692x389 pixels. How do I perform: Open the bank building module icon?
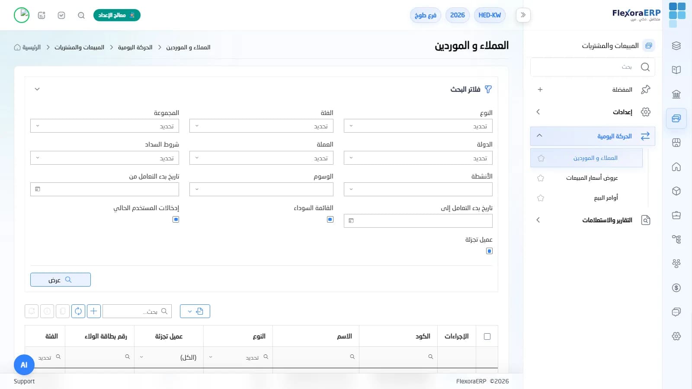tap(676, 94)
